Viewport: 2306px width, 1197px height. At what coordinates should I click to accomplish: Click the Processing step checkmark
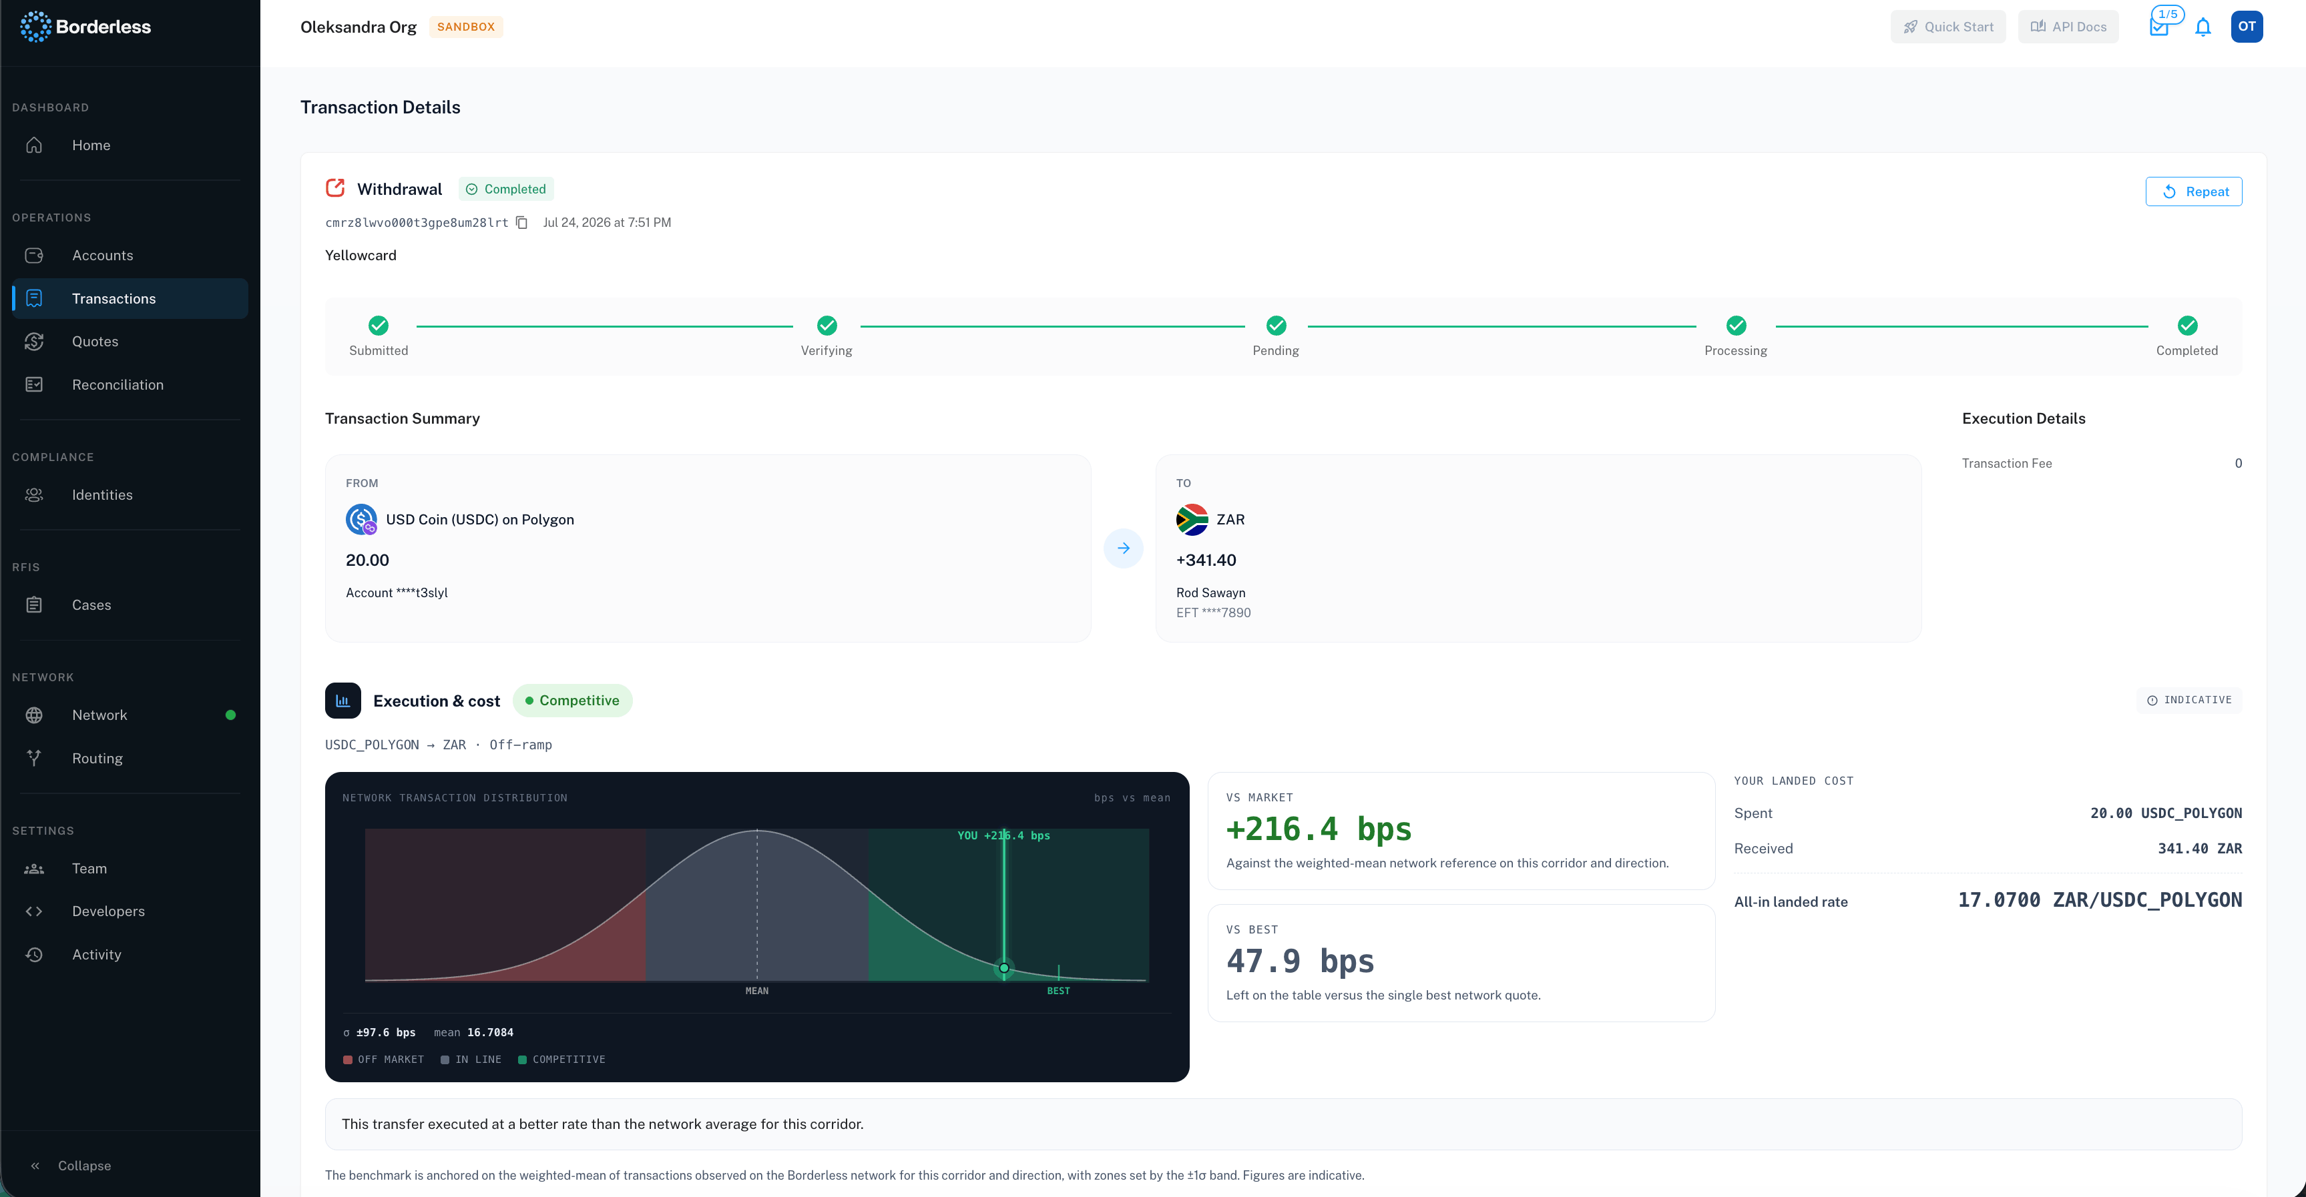click(1737, 326)
